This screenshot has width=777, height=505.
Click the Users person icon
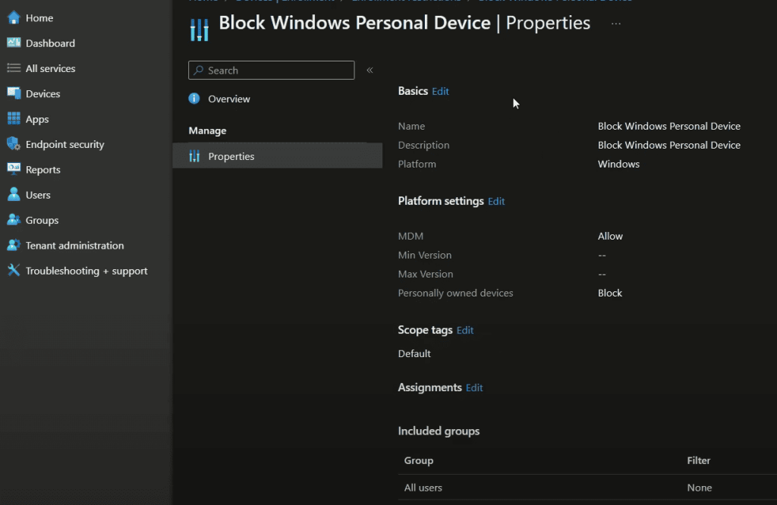(14, 195)
